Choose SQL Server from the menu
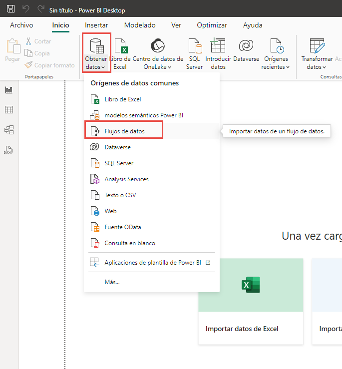The image size is (342, 369). (x=152, y=163)
